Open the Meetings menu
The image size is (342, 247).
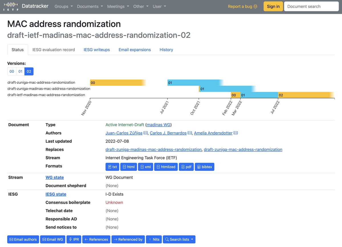point(118,7)
